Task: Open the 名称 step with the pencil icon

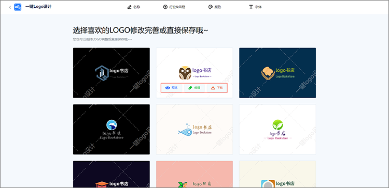Action: tap(134, 7)
